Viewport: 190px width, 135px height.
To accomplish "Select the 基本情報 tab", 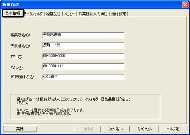I will point(13,13).
